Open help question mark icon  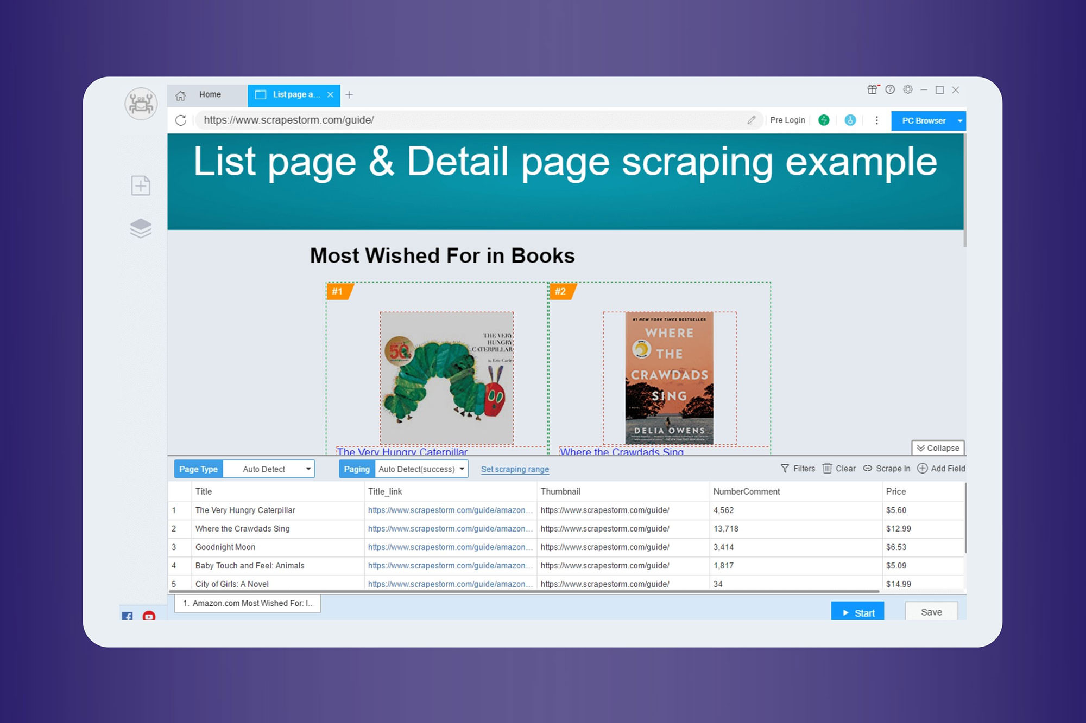[890, 89]
